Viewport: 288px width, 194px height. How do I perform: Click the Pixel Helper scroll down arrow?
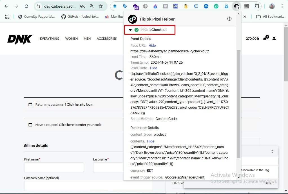coord(238,178)
